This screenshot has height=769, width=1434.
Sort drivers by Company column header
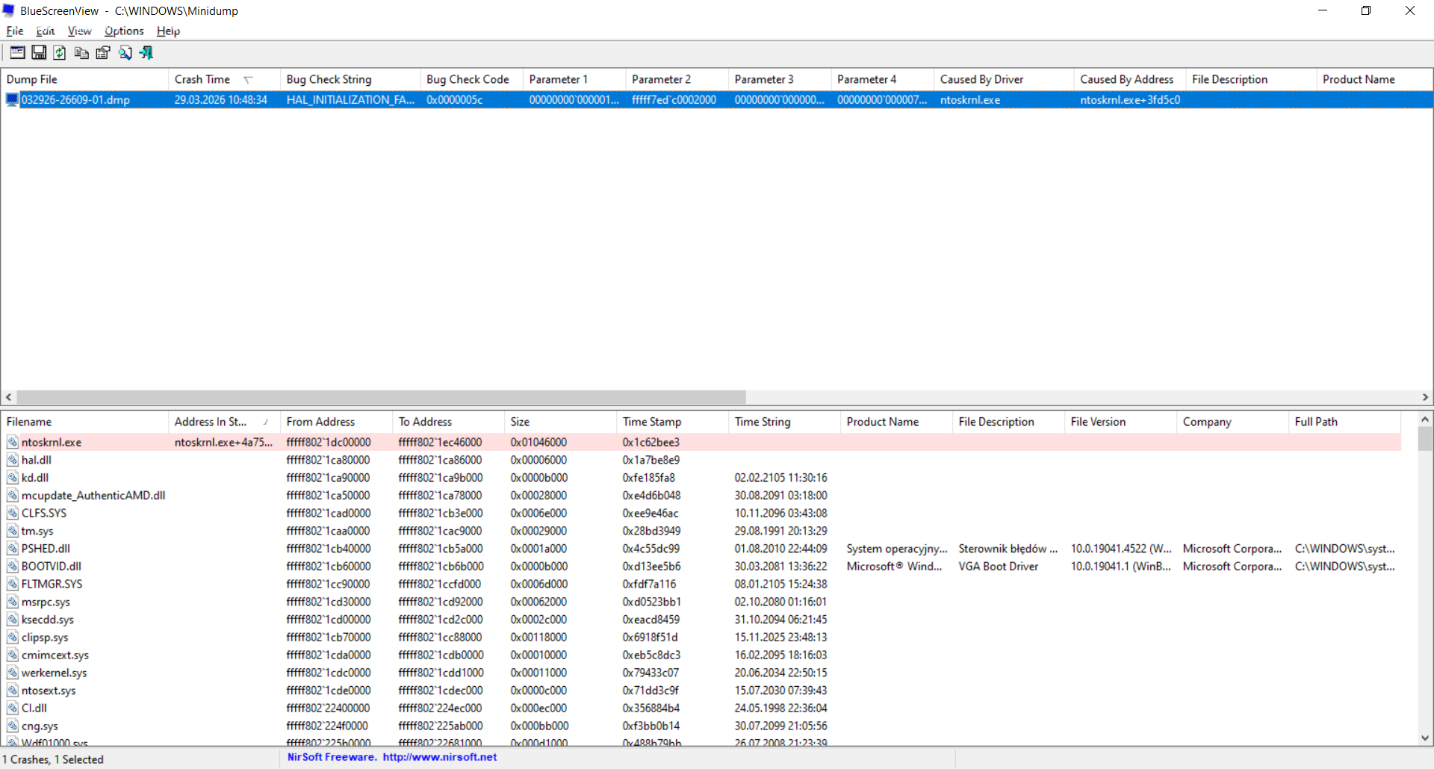[1232, 422]
